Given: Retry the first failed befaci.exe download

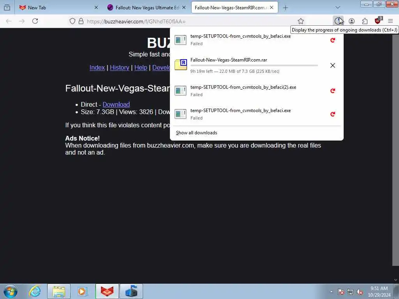Looking at the screenshot, I should pyautogui.click(x=333, y=40).
